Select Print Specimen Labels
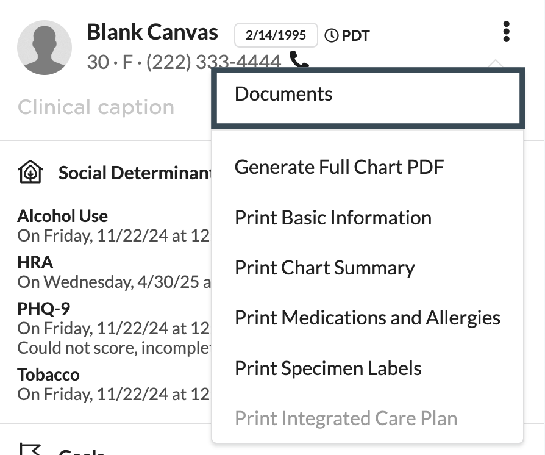 tap(328, 368)
